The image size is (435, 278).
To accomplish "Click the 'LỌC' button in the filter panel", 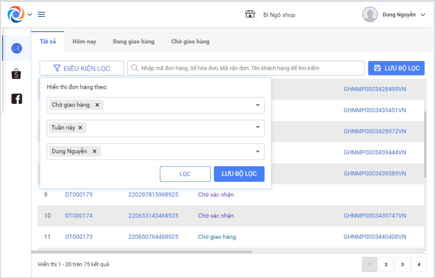I will tap(185, 174).
